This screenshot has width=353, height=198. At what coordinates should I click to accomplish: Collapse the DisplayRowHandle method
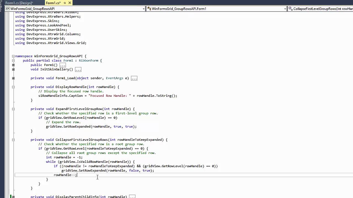pos(13,87)
